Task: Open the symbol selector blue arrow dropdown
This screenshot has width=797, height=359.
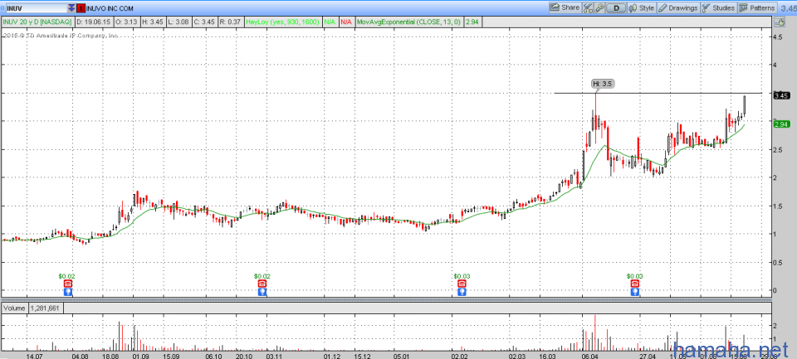Action: (x=71, y=8)
